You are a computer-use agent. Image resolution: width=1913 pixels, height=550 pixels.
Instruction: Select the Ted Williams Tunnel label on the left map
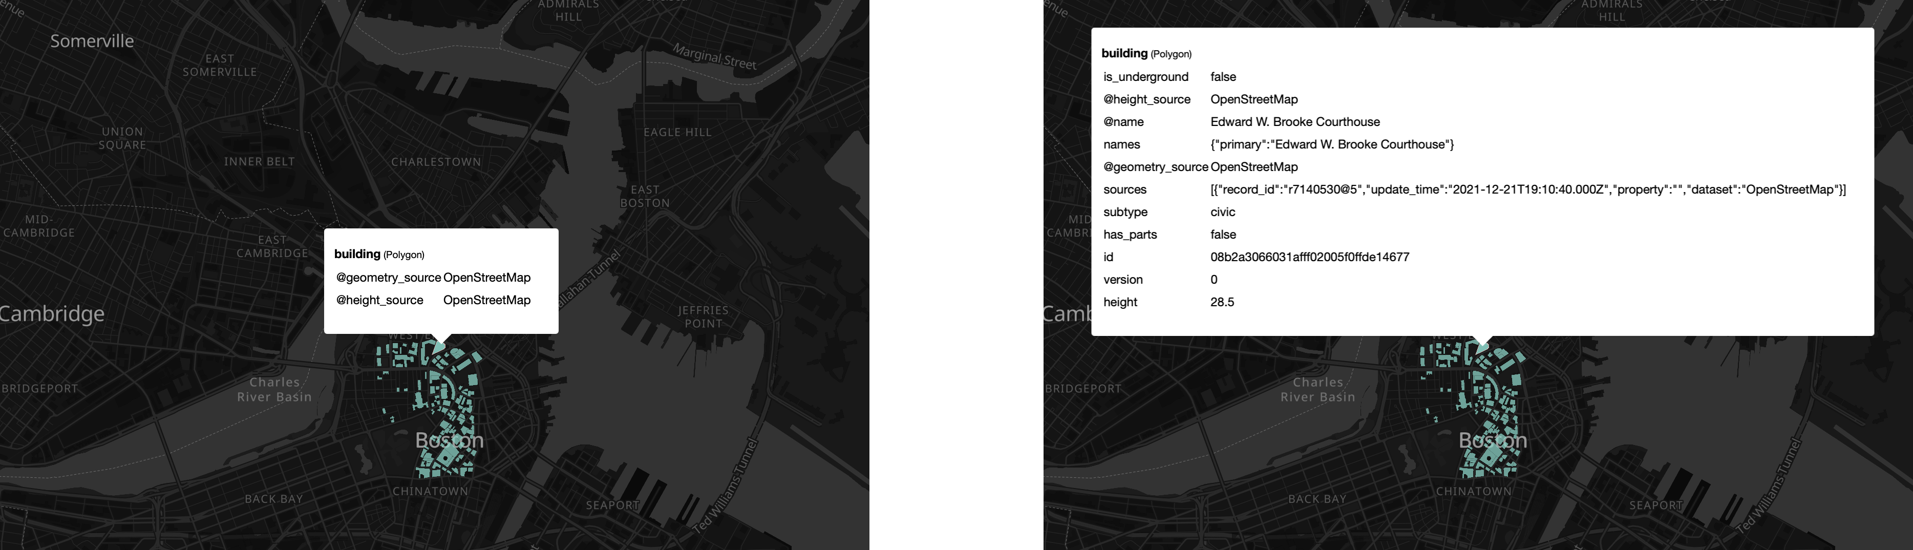pos(726,485)
